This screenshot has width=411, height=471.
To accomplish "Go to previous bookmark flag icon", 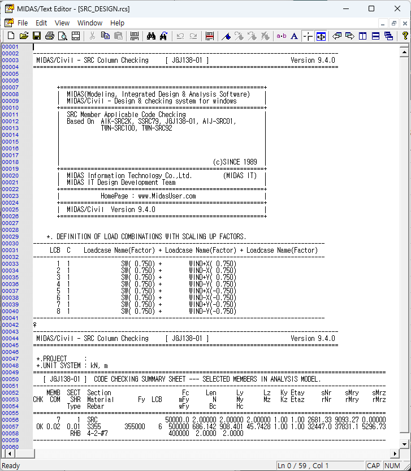I will (x=252, y=36).
